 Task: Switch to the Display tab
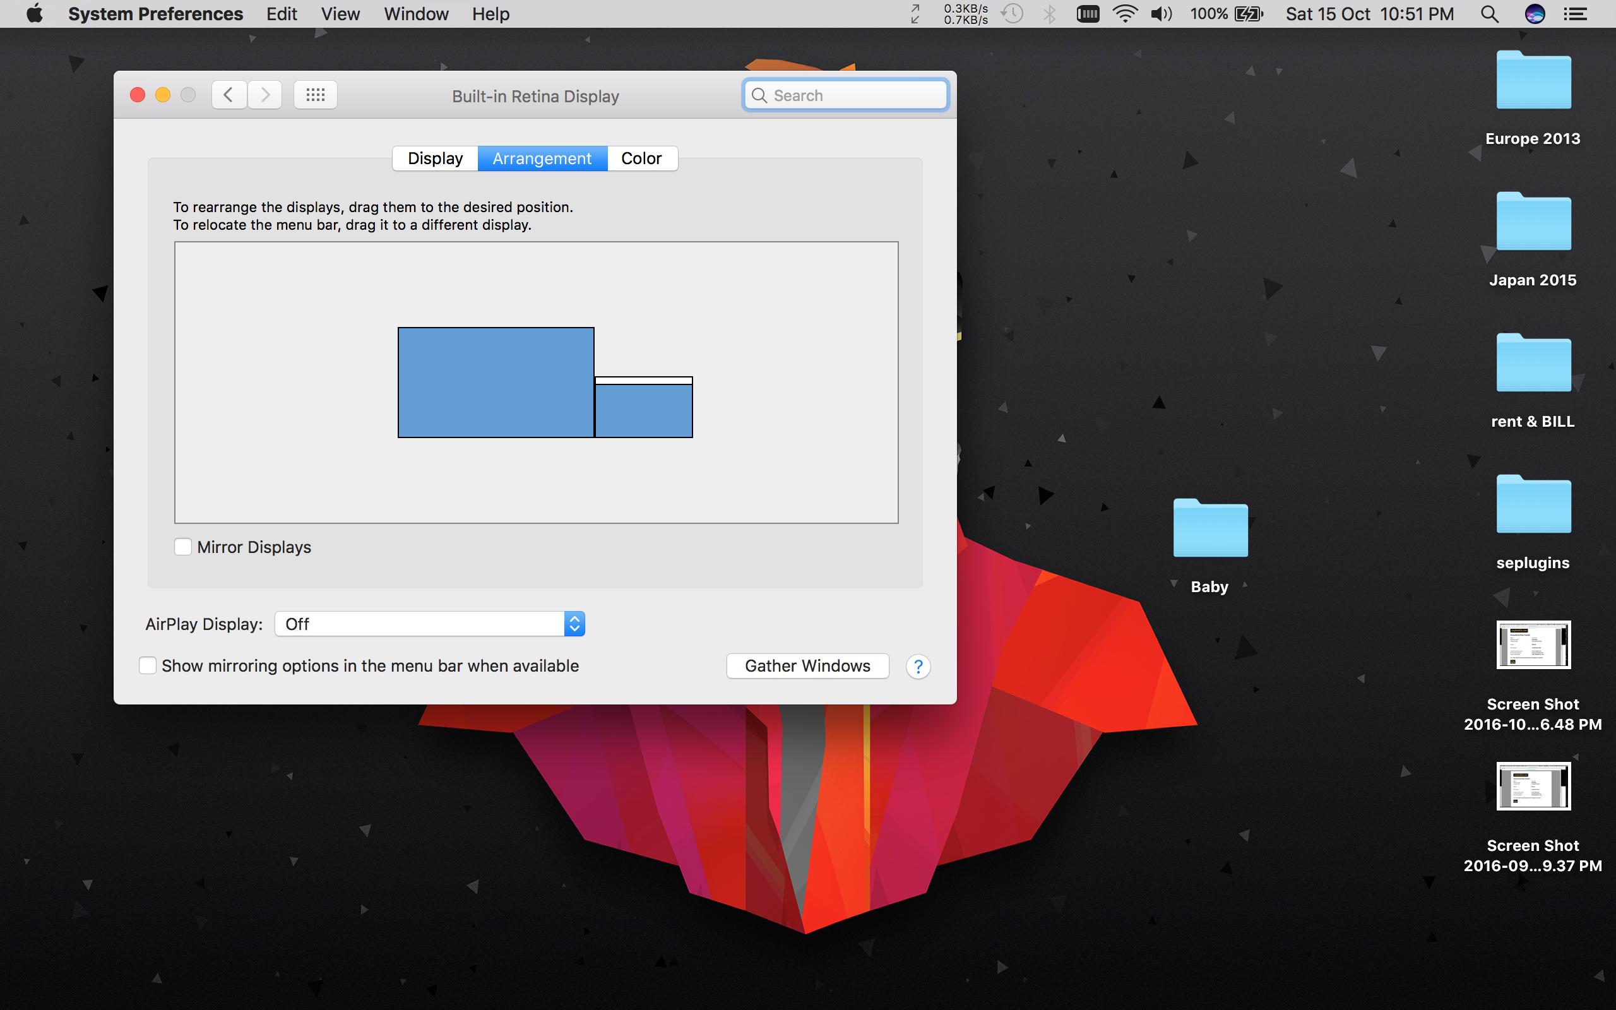[435, 158]
